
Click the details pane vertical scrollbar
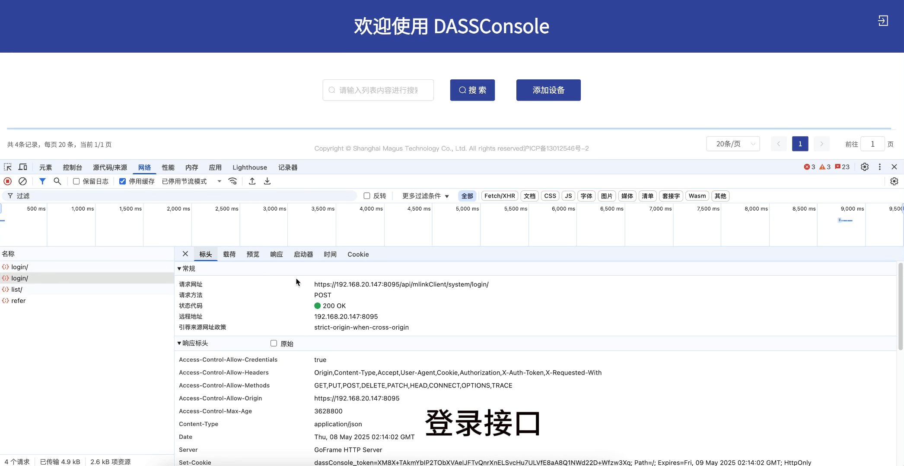tap(901, 306)
